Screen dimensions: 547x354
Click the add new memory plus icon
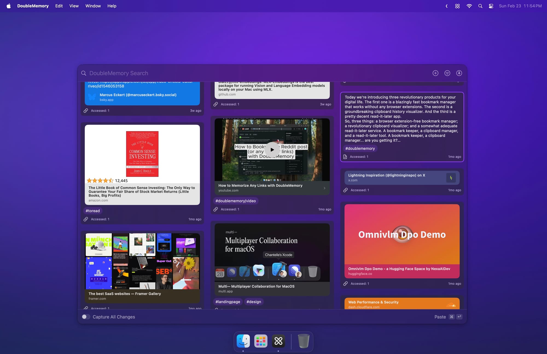[435, 73]
